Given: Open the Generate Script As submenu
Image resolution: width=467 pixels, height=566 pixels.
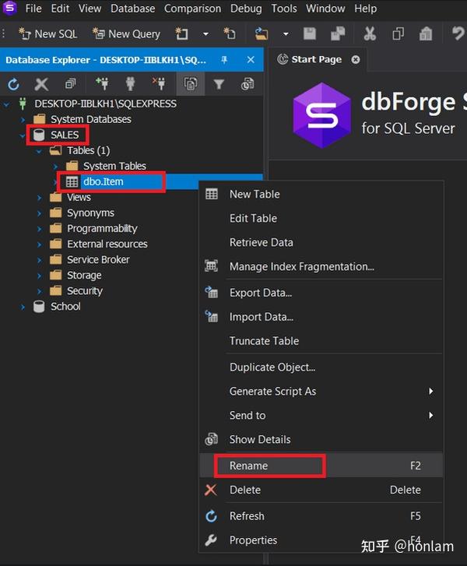Looking at the screenshot, I should [321, 392].
